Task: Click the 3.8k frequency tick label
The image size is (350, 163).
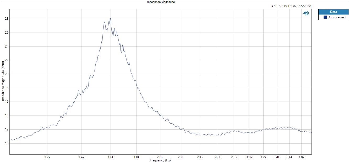Action: tap(302, 157)
